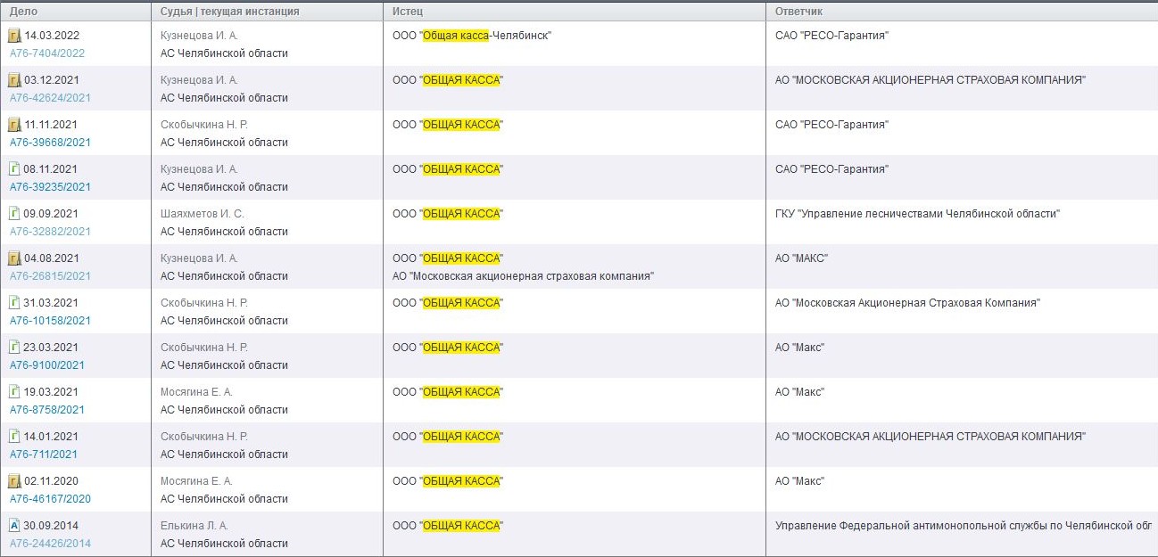Click case type icon beside date 31.03.2021

pos(14,303)
